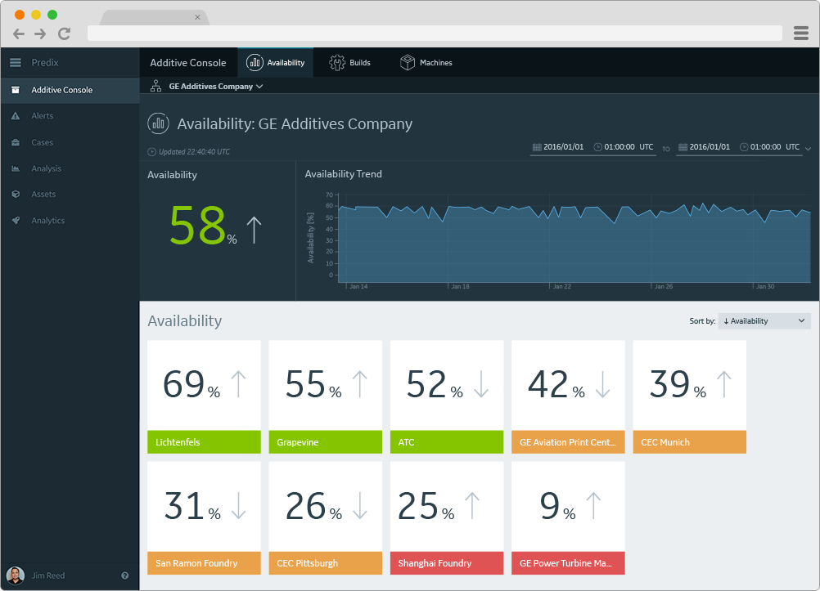Screen dimensions: 820x591
Task: Open the Shanghai Foundry site card
Action: pos(447,518)
